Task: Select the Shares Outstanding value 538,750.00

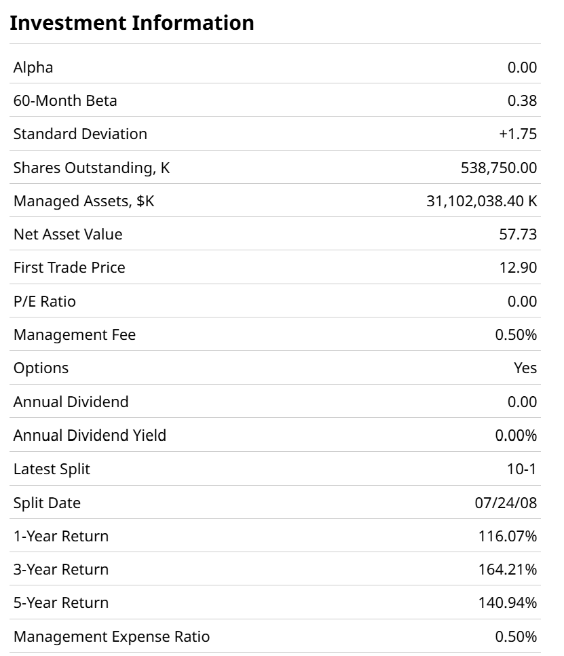Action: (498, 168)
